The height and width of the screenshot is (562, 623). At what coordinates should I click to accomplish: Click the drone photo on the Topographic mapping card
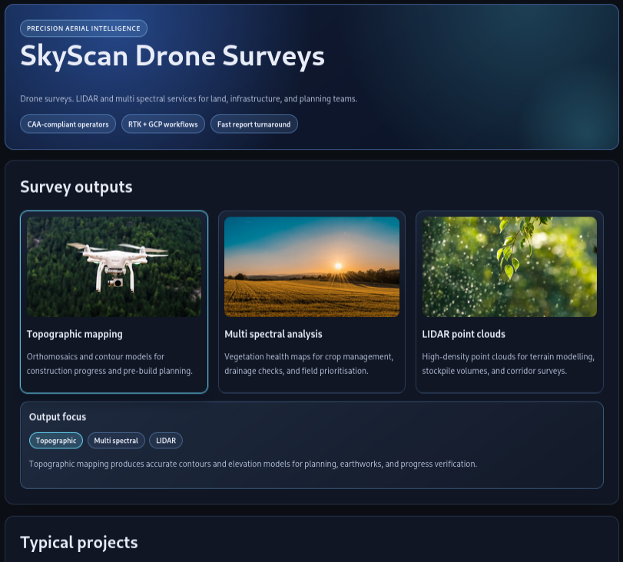pos(114,266)
